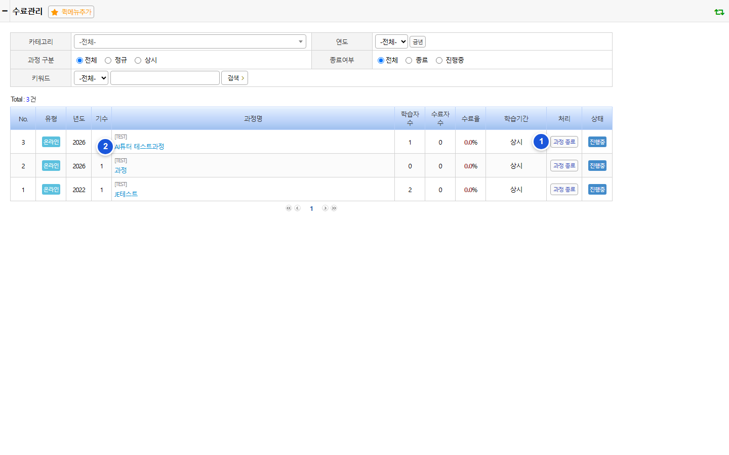729x455 pixels.
Task: Click the 금년 button
Action: coord(418,42)
